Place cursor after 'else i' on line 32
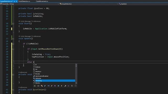The height and width of the screenshot is (94, 168). click(x=34, y=62)
